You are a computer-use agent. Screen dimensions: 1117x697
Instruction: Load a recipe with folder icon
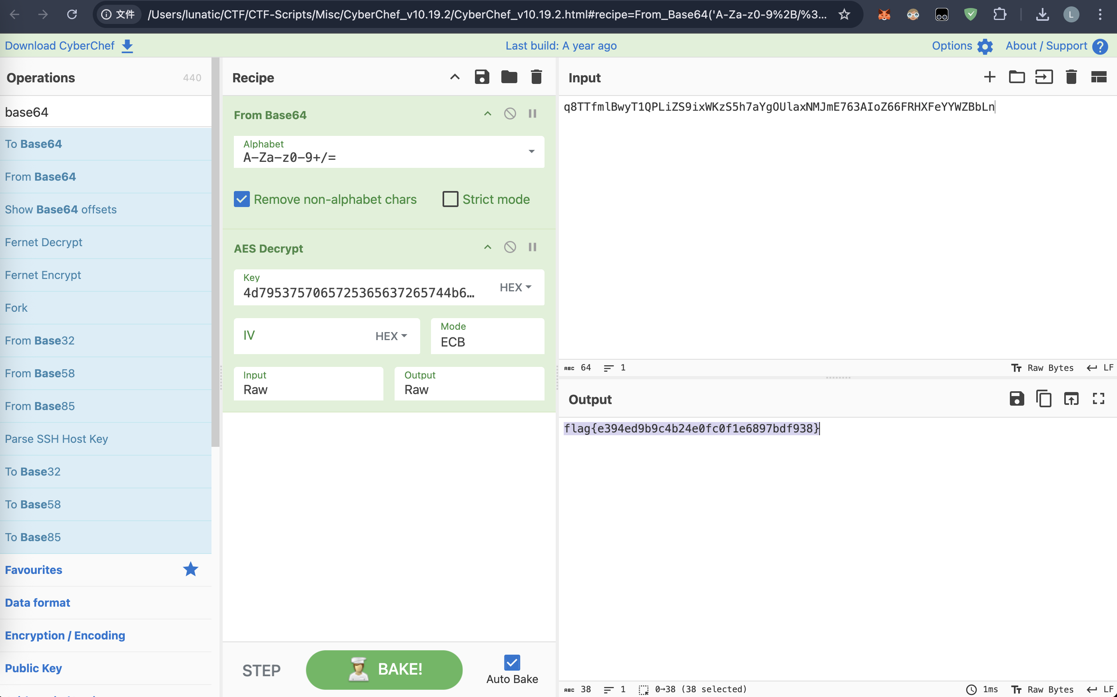pyautogui.click(x=509, y=77)
